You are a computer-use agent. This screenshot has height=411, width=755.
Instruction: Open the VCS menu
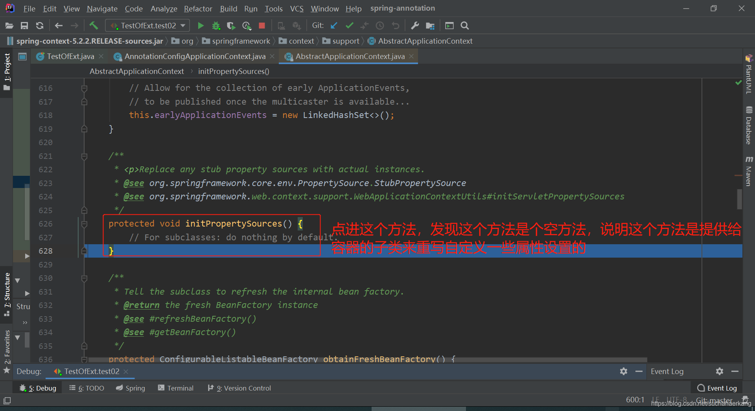point(297,9)
